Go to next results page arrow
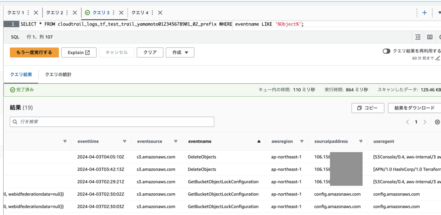The image size is (441, 215). [425, 122]
